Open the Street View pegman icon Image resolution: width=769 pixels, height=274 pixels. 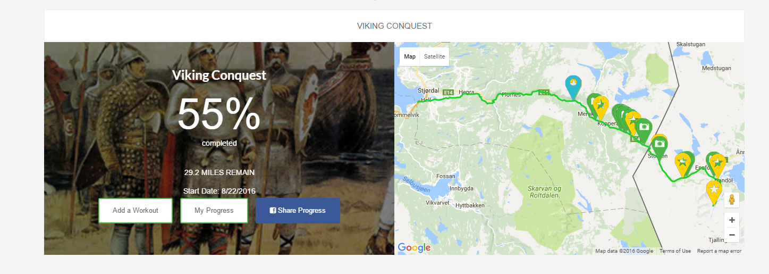point(732,200)
